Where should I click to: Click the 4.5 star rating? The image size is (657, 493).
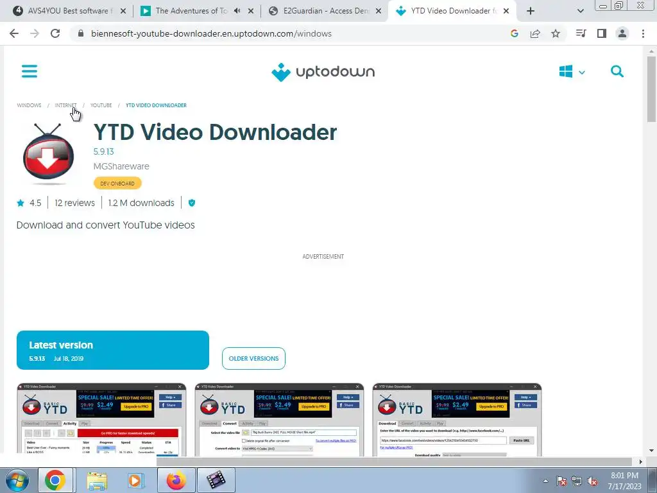click(29, 203)
